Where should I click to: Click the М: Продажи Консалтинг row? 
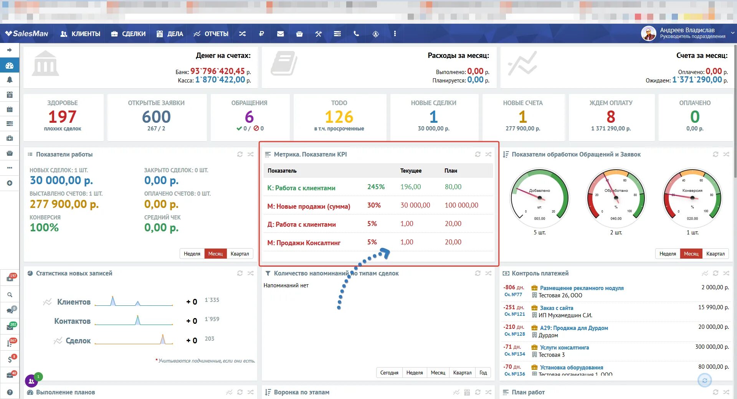click(378, 242)
